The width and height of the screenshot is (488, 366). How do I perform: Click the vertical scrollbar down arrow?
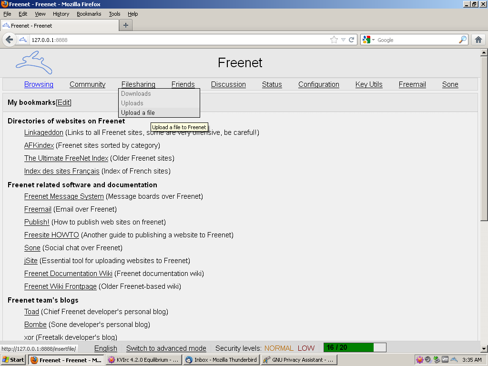coord(484,348)
